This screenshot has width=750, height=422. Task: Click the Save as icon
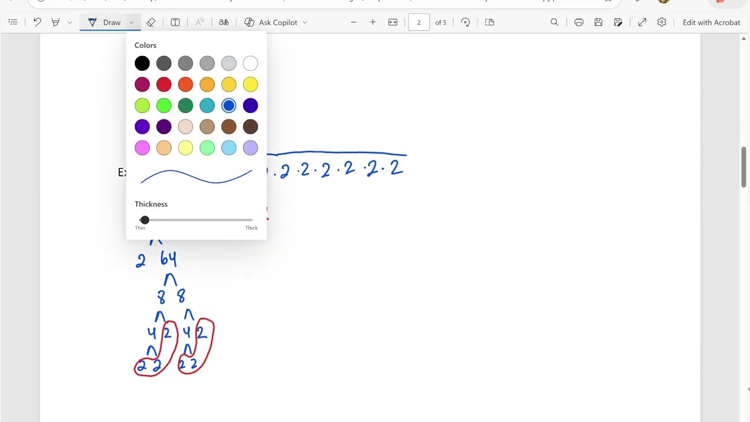(x=618, y=22)
